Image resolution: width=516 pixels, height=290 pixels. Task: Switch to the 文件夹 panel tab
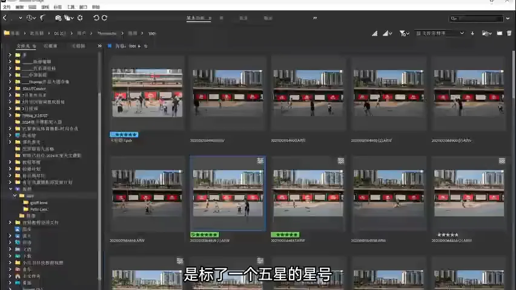[26, 46]
